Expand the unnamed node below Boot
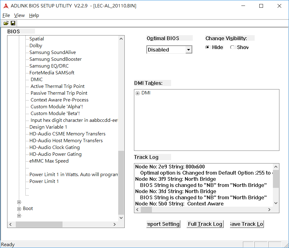Image resolution: width=289 pixels, height=248 pixels. click(x=19, y=216)
